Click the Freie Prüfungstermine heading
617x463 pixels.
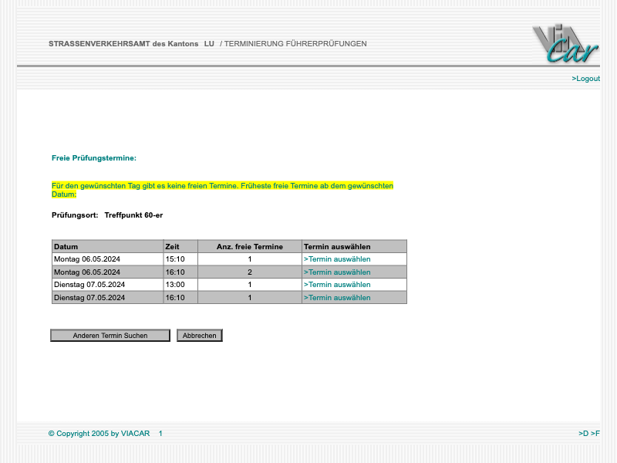coord(94,158)
